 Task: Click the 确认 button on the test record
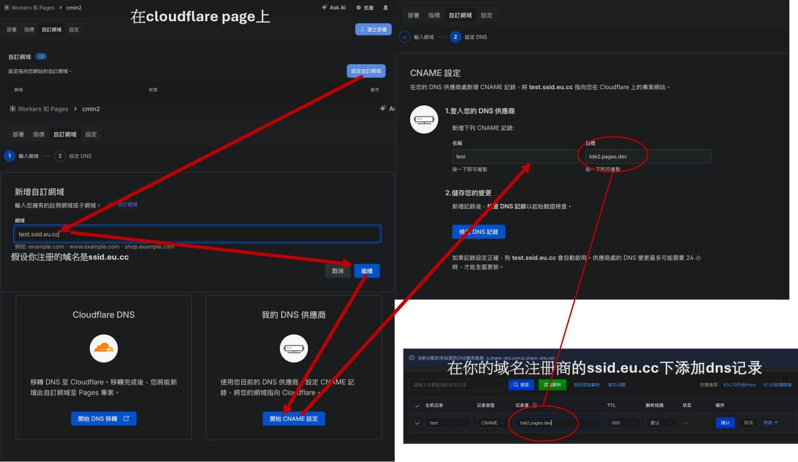tap(726, 423)
